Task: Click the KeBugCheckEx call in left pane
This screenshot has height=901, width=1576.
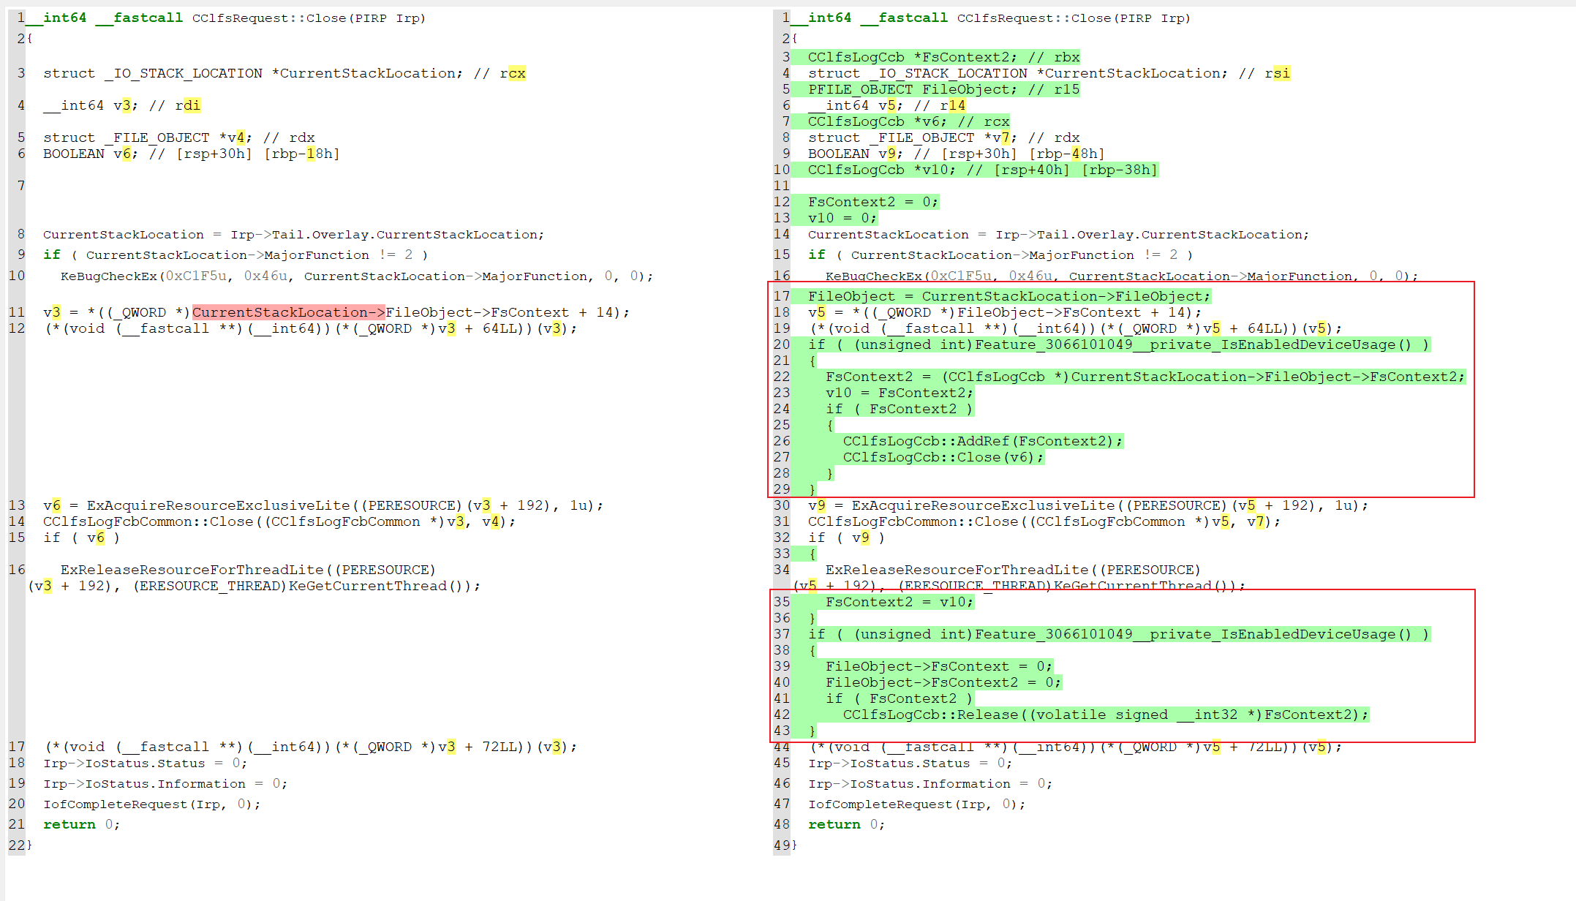Action: (109, 276)
